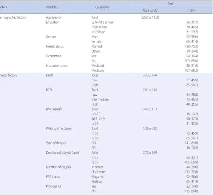The height and width of the screenshot is (195, 213).
Task: Select the '< 18.5' BMI category
Action: coord(96,114)
